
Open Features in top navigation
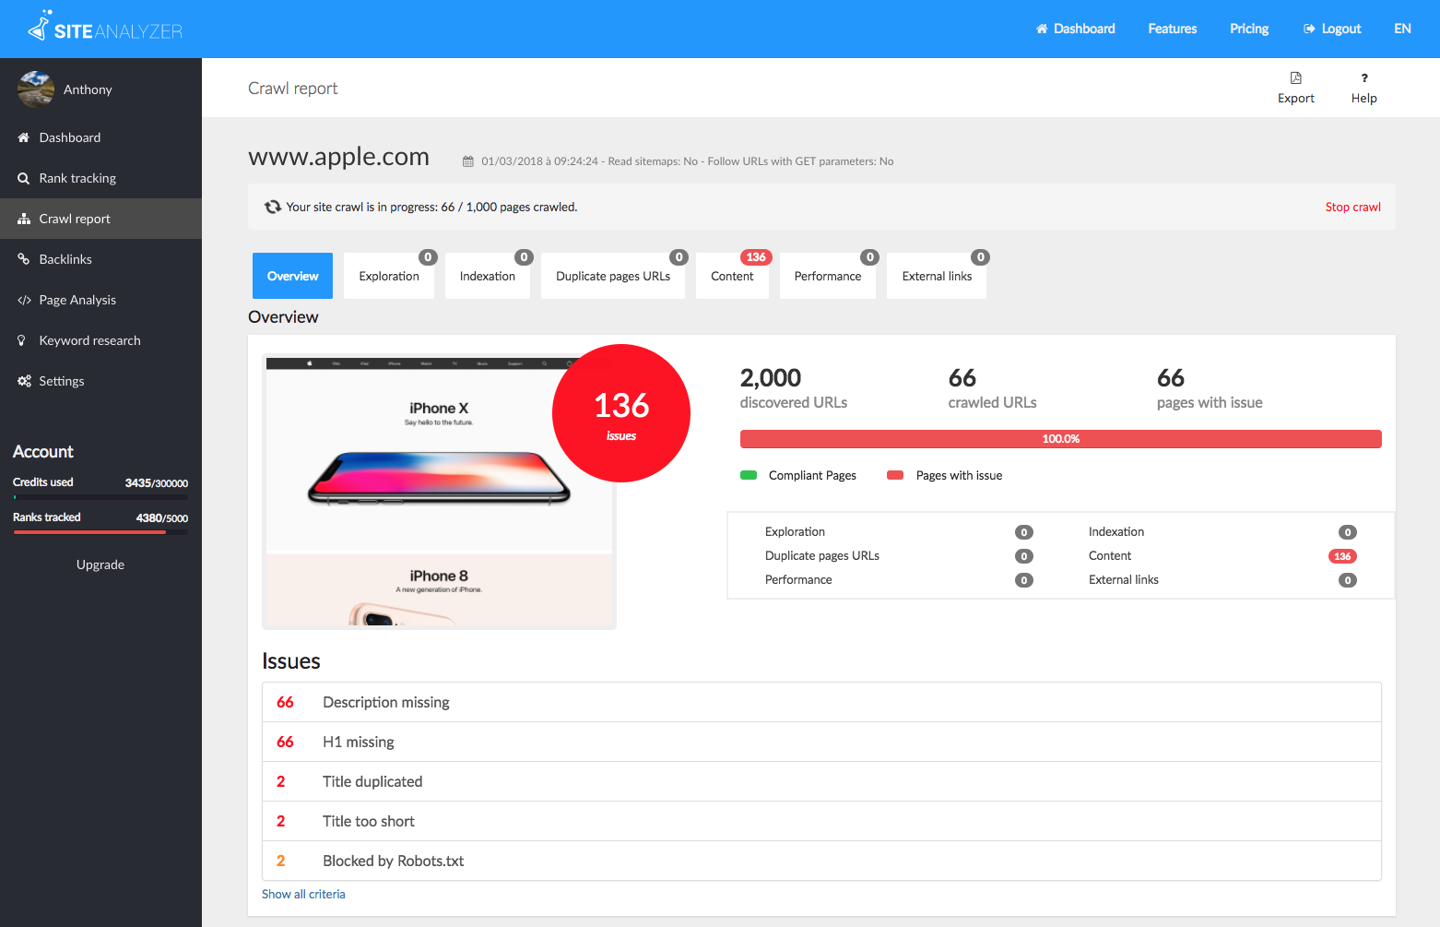(x=1173, y=29)
